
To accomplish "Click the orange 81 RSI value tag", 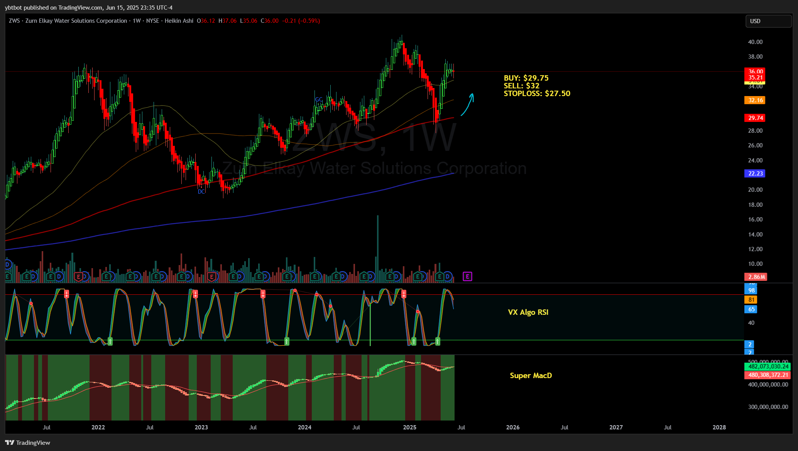I will (x=751, y=300).
